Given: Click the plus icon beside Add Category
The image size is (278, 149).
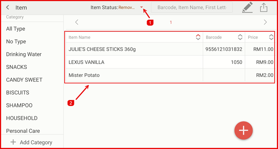Looking at the screenshot, I should click(x=13, y=142).
